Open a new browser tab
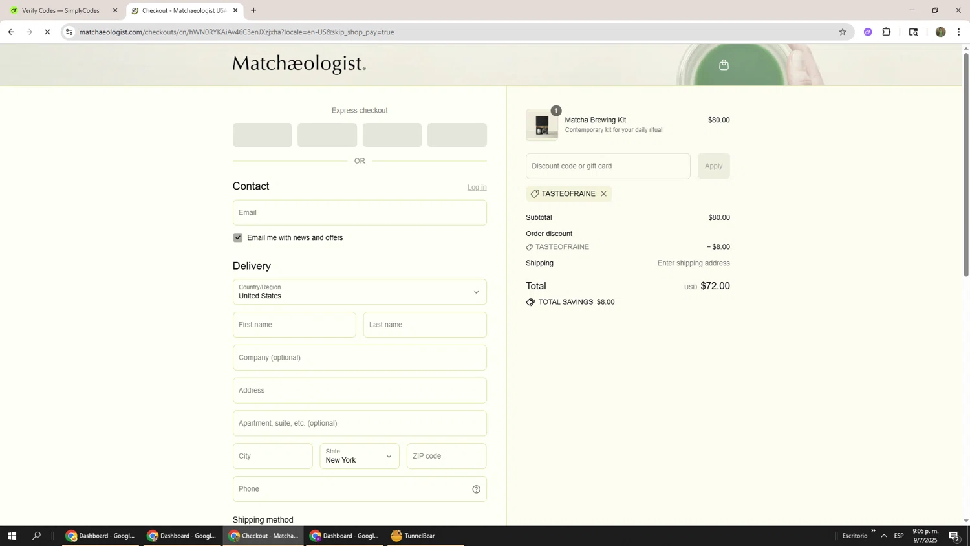Screen dimensions: 970x546 [253, 10]
